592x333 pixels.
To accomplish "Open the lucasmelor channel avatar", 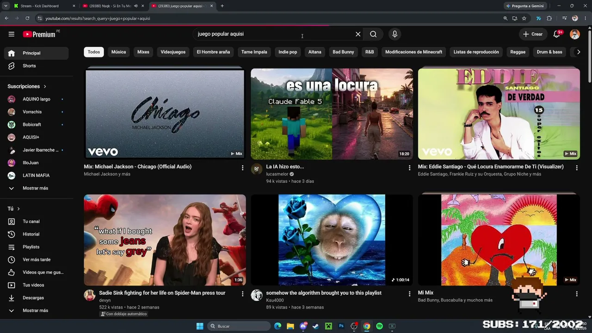I will pos(257,169).
